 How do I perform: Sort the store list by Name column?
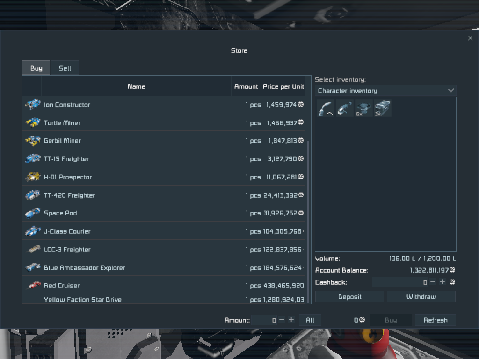point(136,86)
